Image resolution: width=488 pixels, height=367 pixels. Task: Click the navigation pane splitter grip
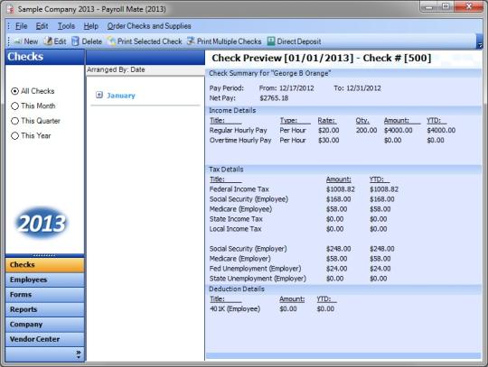pyautogui.click(x=44, y=255)
